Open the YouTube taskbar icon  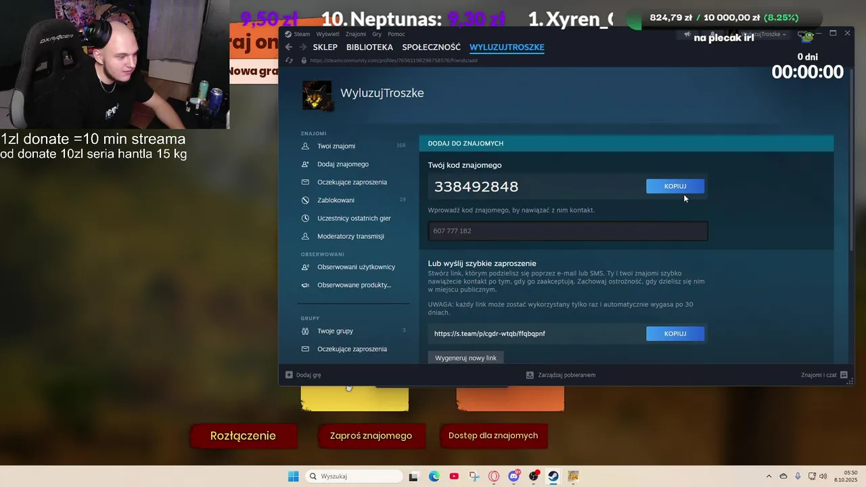click(x=454, y=476)
